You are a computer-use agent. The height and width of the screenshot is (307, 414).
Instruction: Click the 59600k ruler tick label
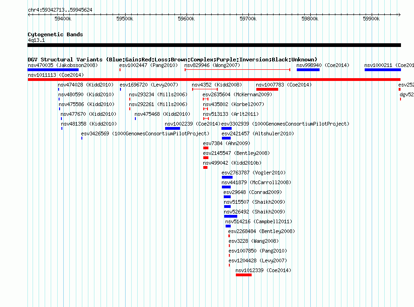186,19
